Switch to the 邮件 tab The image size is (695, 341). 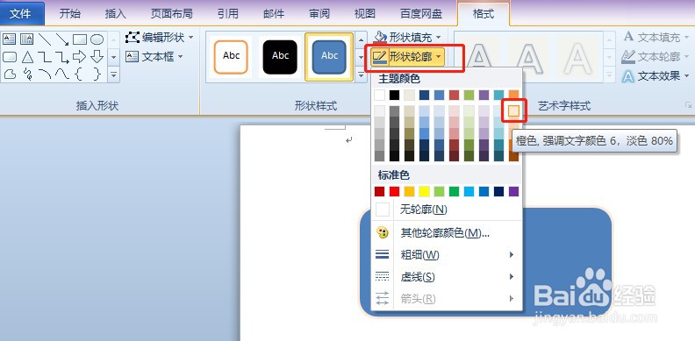click(274, 14)
